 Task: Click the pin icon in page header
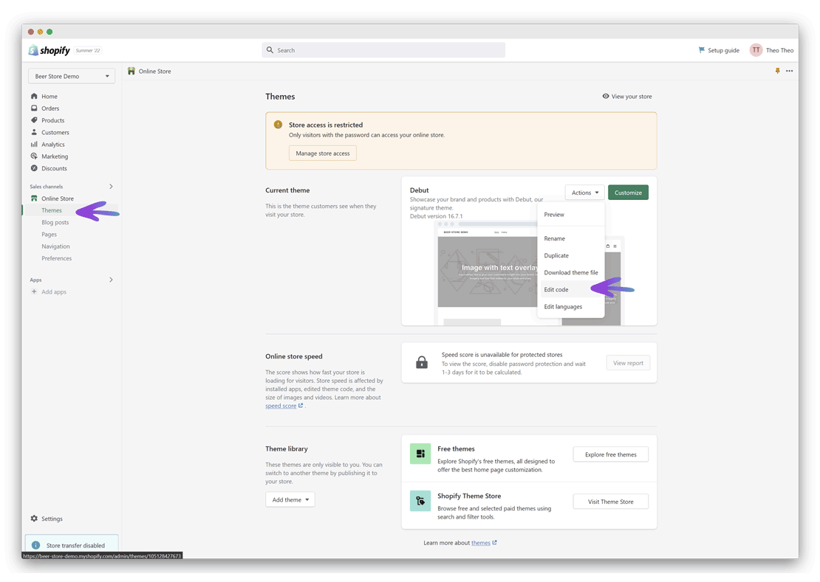(778, 71)
